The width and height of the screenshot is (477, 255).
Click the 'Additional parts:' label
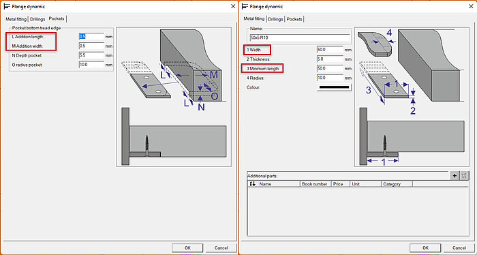point(262,176)
